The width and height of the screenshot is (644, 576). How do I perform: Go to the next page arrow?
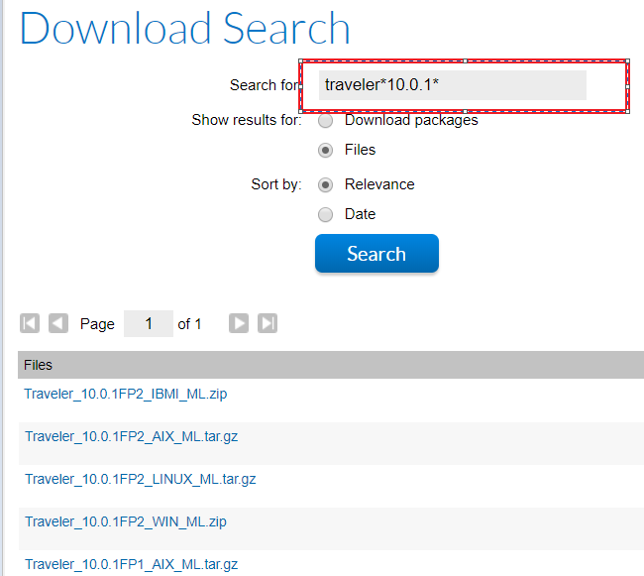(x=239, y=323)
